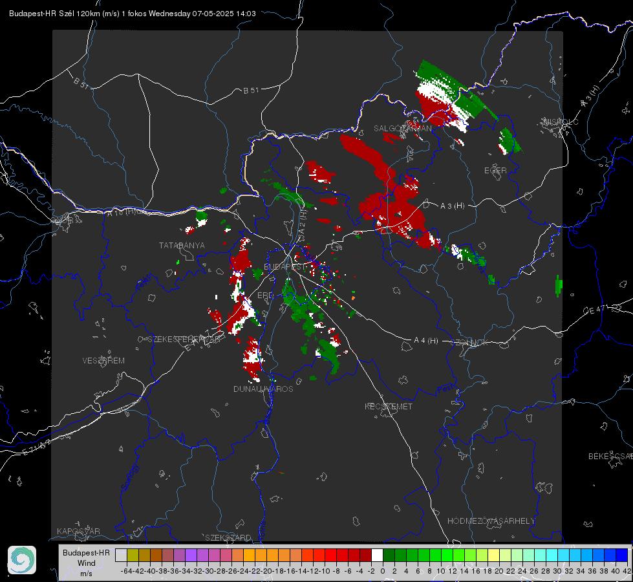Click the EGER city label

click(495, 171)
